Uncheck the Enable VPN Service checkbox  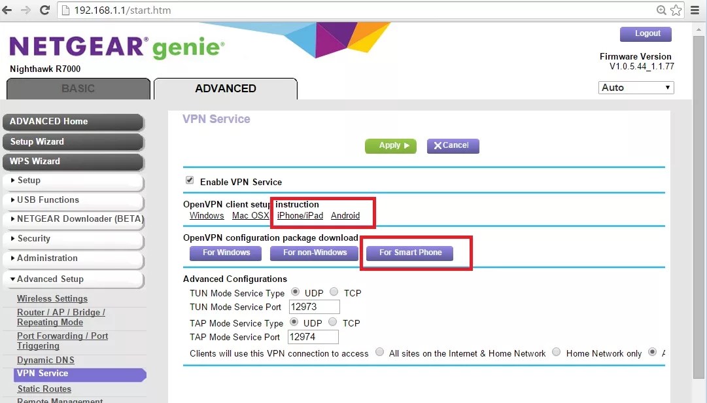tap(189, 180)
